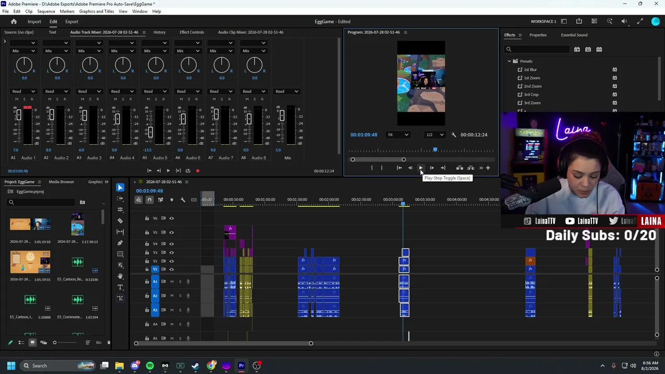Filter effects by YUV Effects icon

pos(599,49)
